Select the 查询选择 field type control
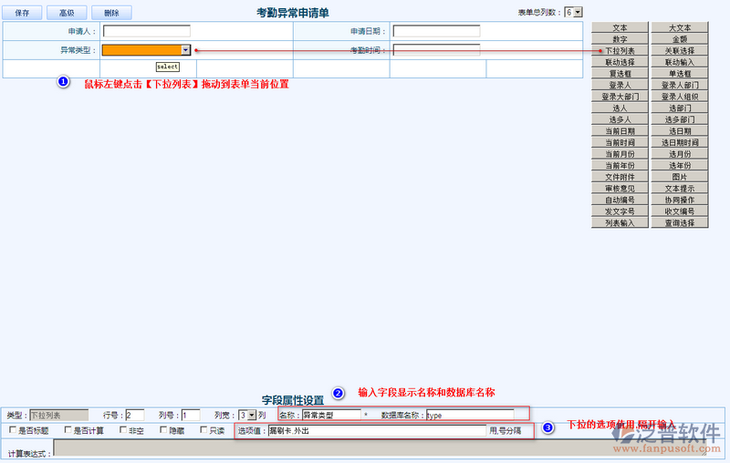 pos(680,222)
